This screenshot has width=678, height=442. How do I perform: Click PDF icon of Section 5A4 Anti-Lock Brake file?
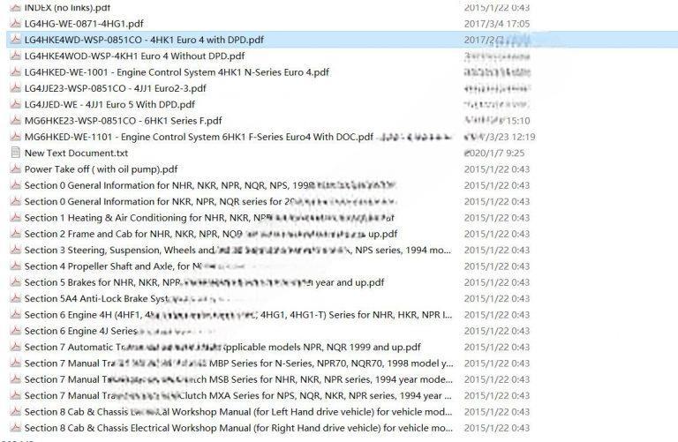pos(16,298)
